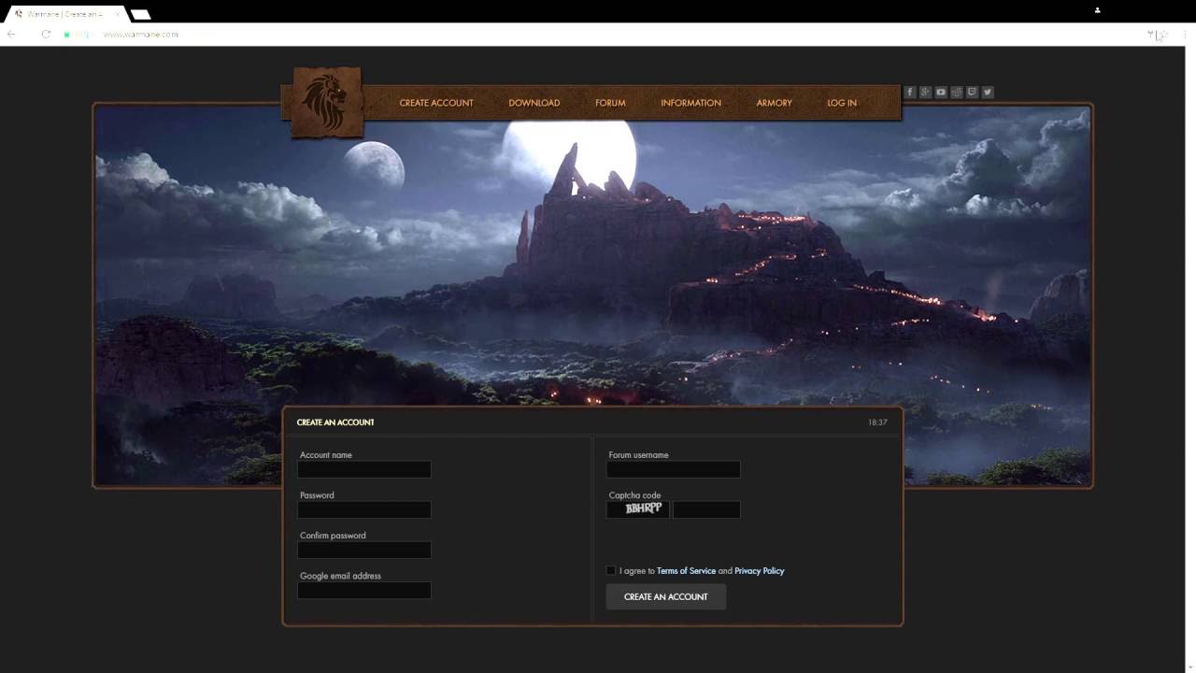
Task: Tick the I agree to terms checkbox
Action: tap(611, 570)
